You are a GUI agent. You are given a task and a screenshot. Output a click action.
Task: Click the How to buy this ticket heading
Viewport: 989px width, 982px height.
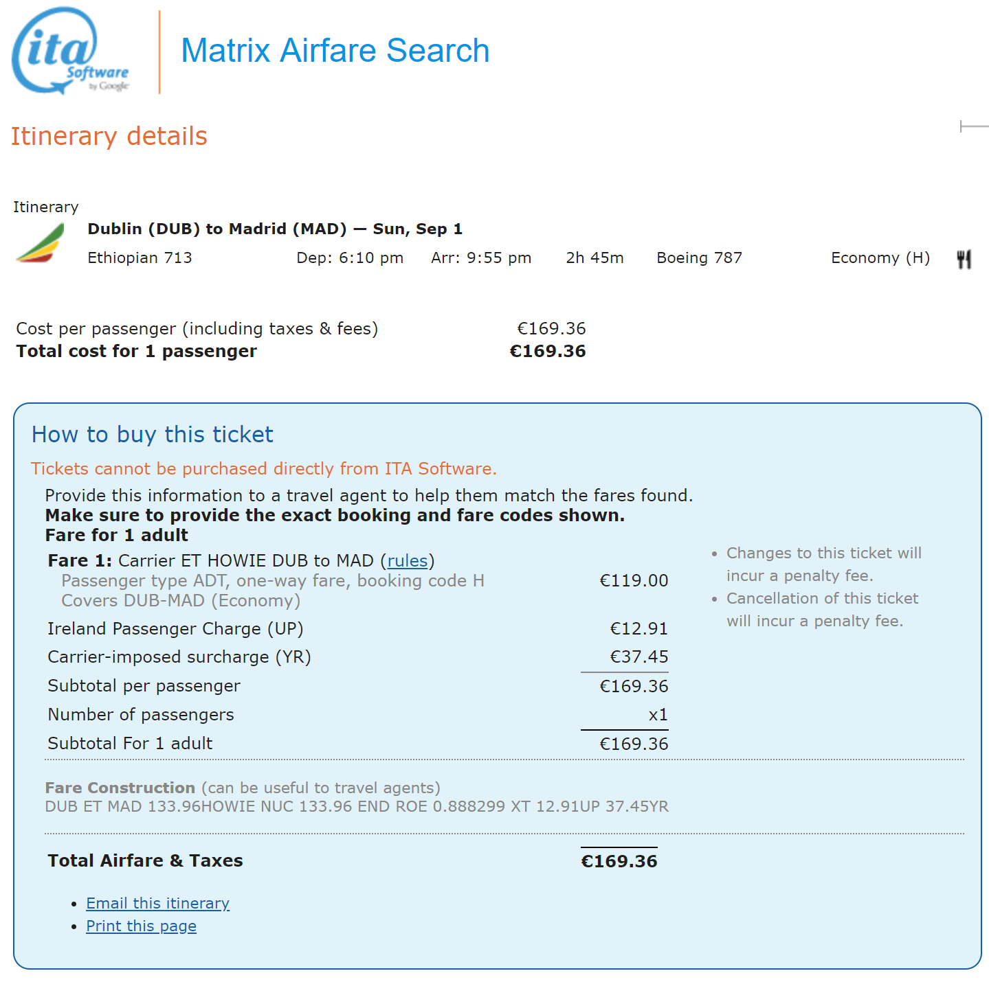click(x=153, y=435)
